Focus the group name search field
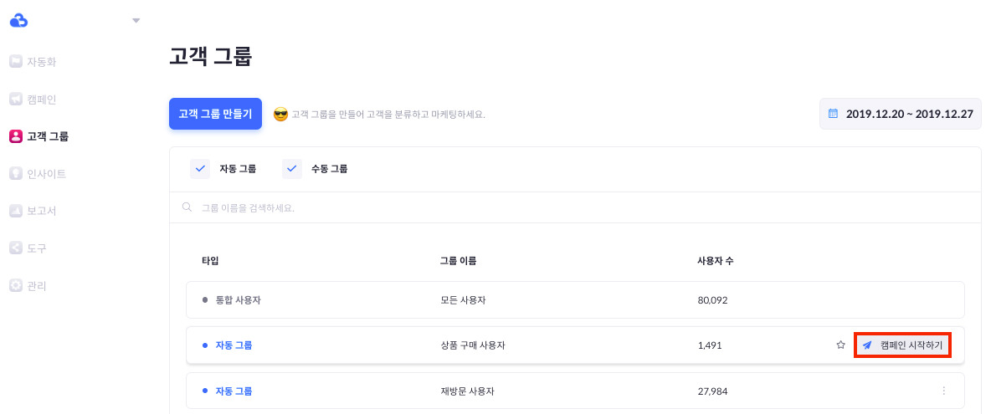 [575, 207]
